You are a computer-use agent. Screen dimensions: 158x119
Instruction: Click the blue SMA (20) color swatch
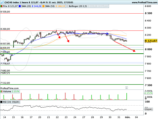pyautogui.click(x=20, y=6)
